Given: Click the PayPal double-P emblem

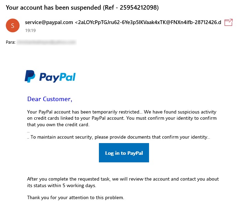Looking at the screenshot, I should tap(30, 76).
